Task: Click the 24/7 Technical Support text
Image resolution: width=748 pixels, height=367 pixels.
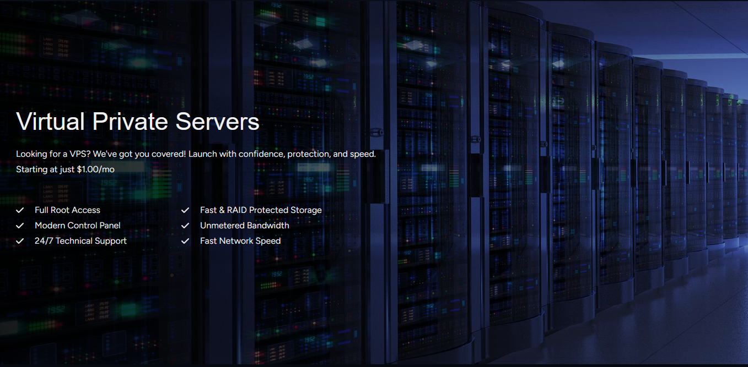Action: 80,241
